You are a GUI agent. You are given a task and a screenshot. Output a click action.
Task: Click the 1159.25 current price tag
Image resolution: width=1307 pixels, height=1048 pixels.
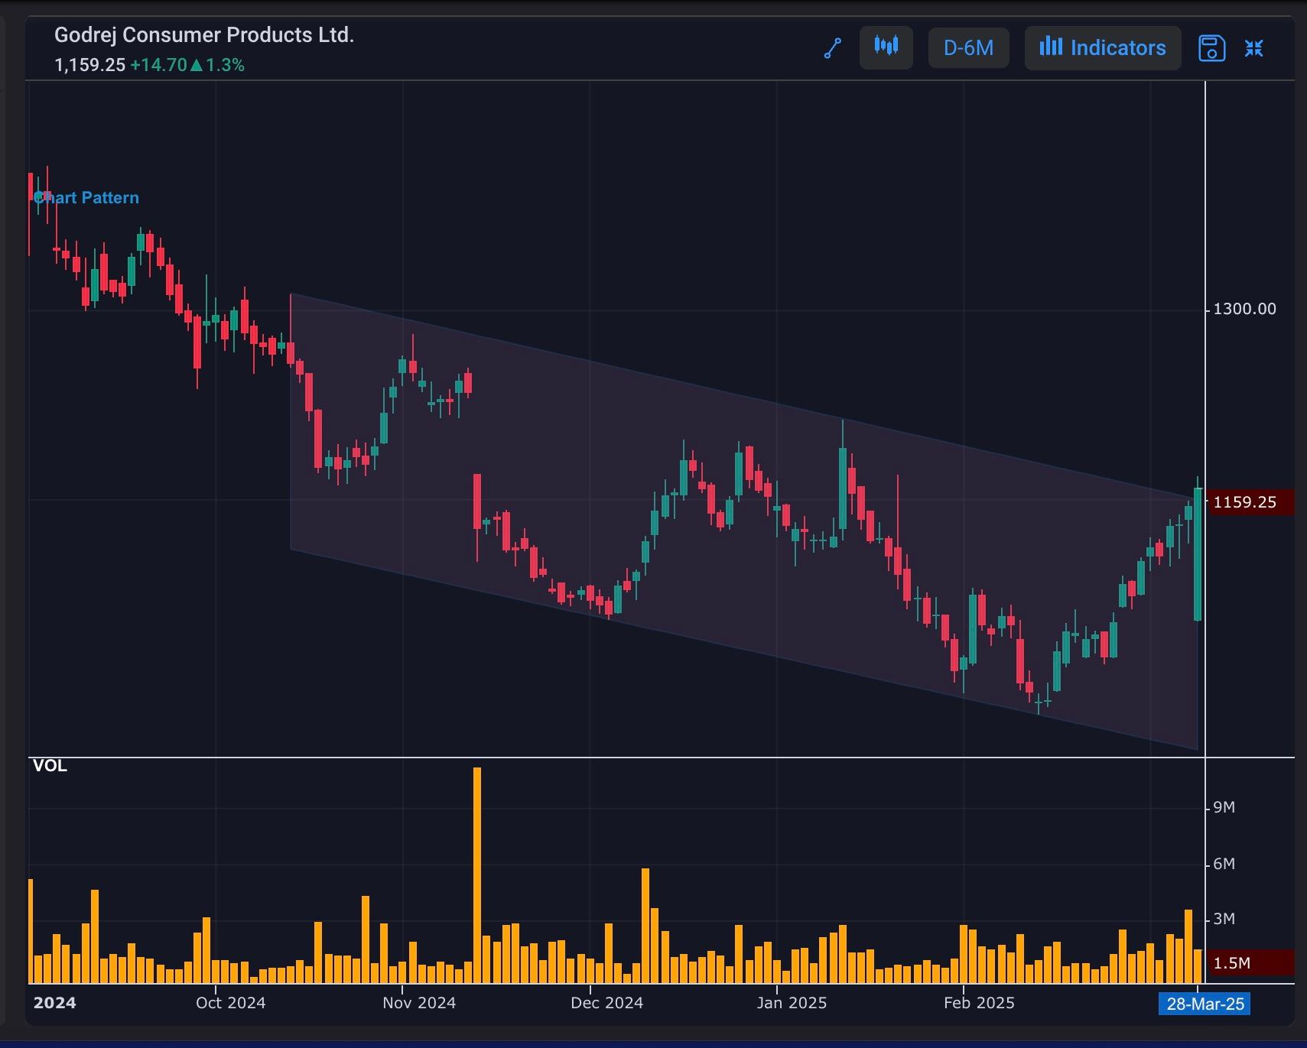click(1250, 502)
